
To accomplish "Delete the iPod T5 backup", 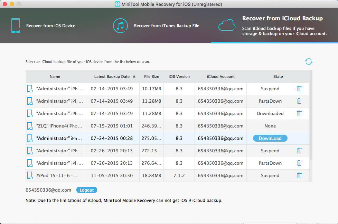I will coord(299,176).
